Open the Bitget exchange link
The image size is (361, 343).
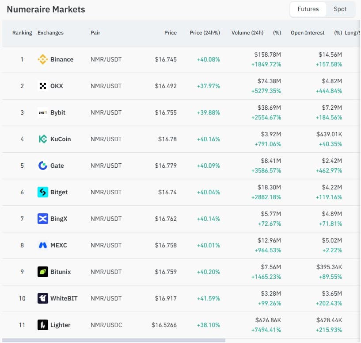pos(59,192)
